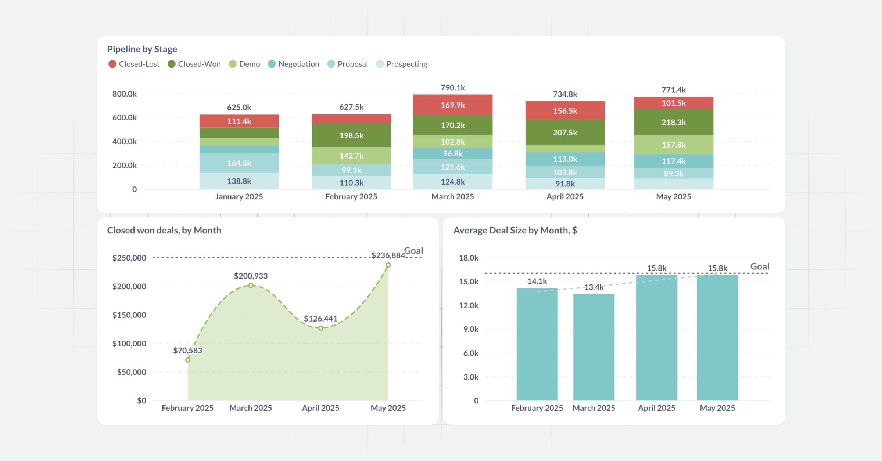Select the March 2025 data point showing $200,933

[x=251, y=285]
